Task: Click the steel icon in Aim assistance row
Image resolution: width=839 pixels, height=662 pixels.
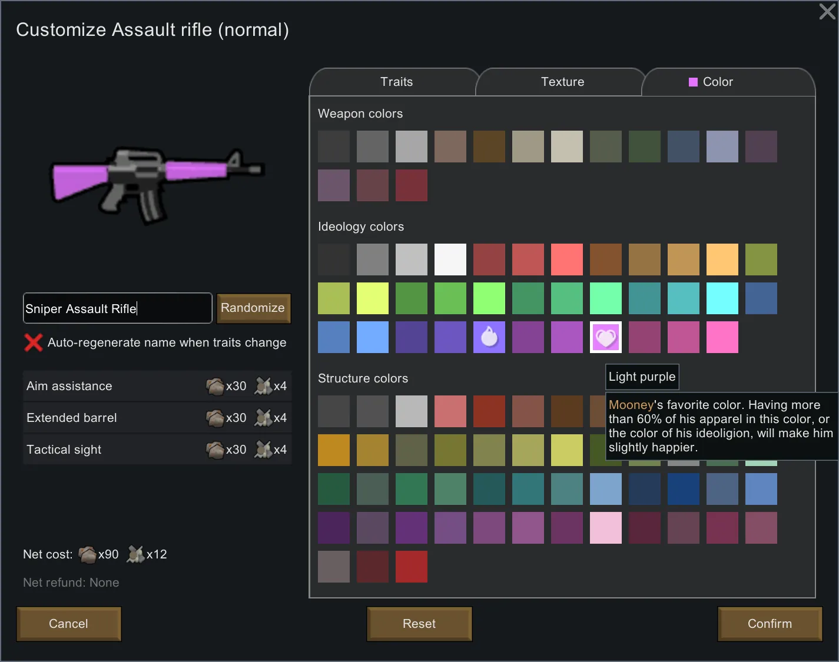Action: pyautogui.click(x=215, y=386)
